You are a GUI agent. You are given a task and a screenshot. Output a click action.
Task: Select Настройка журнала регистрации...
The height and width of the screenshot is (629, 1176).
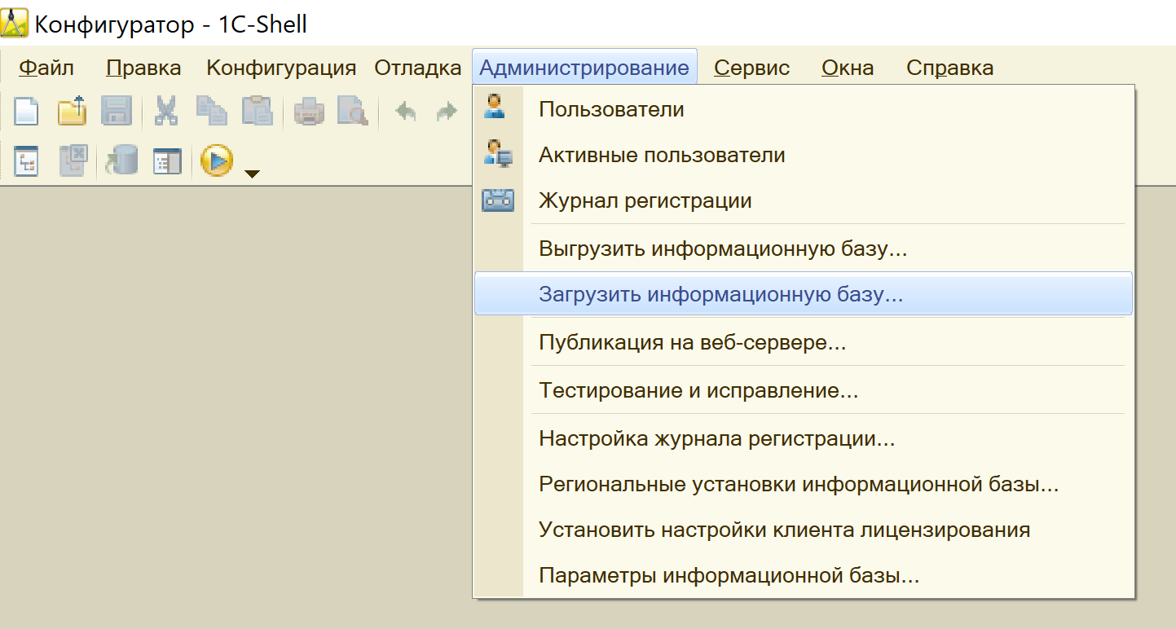coord(804,439)
